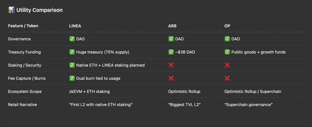The image size is (312, 127).
Task: Click checkmark beside ~$3B DAO
Action: tap(171, 52)
